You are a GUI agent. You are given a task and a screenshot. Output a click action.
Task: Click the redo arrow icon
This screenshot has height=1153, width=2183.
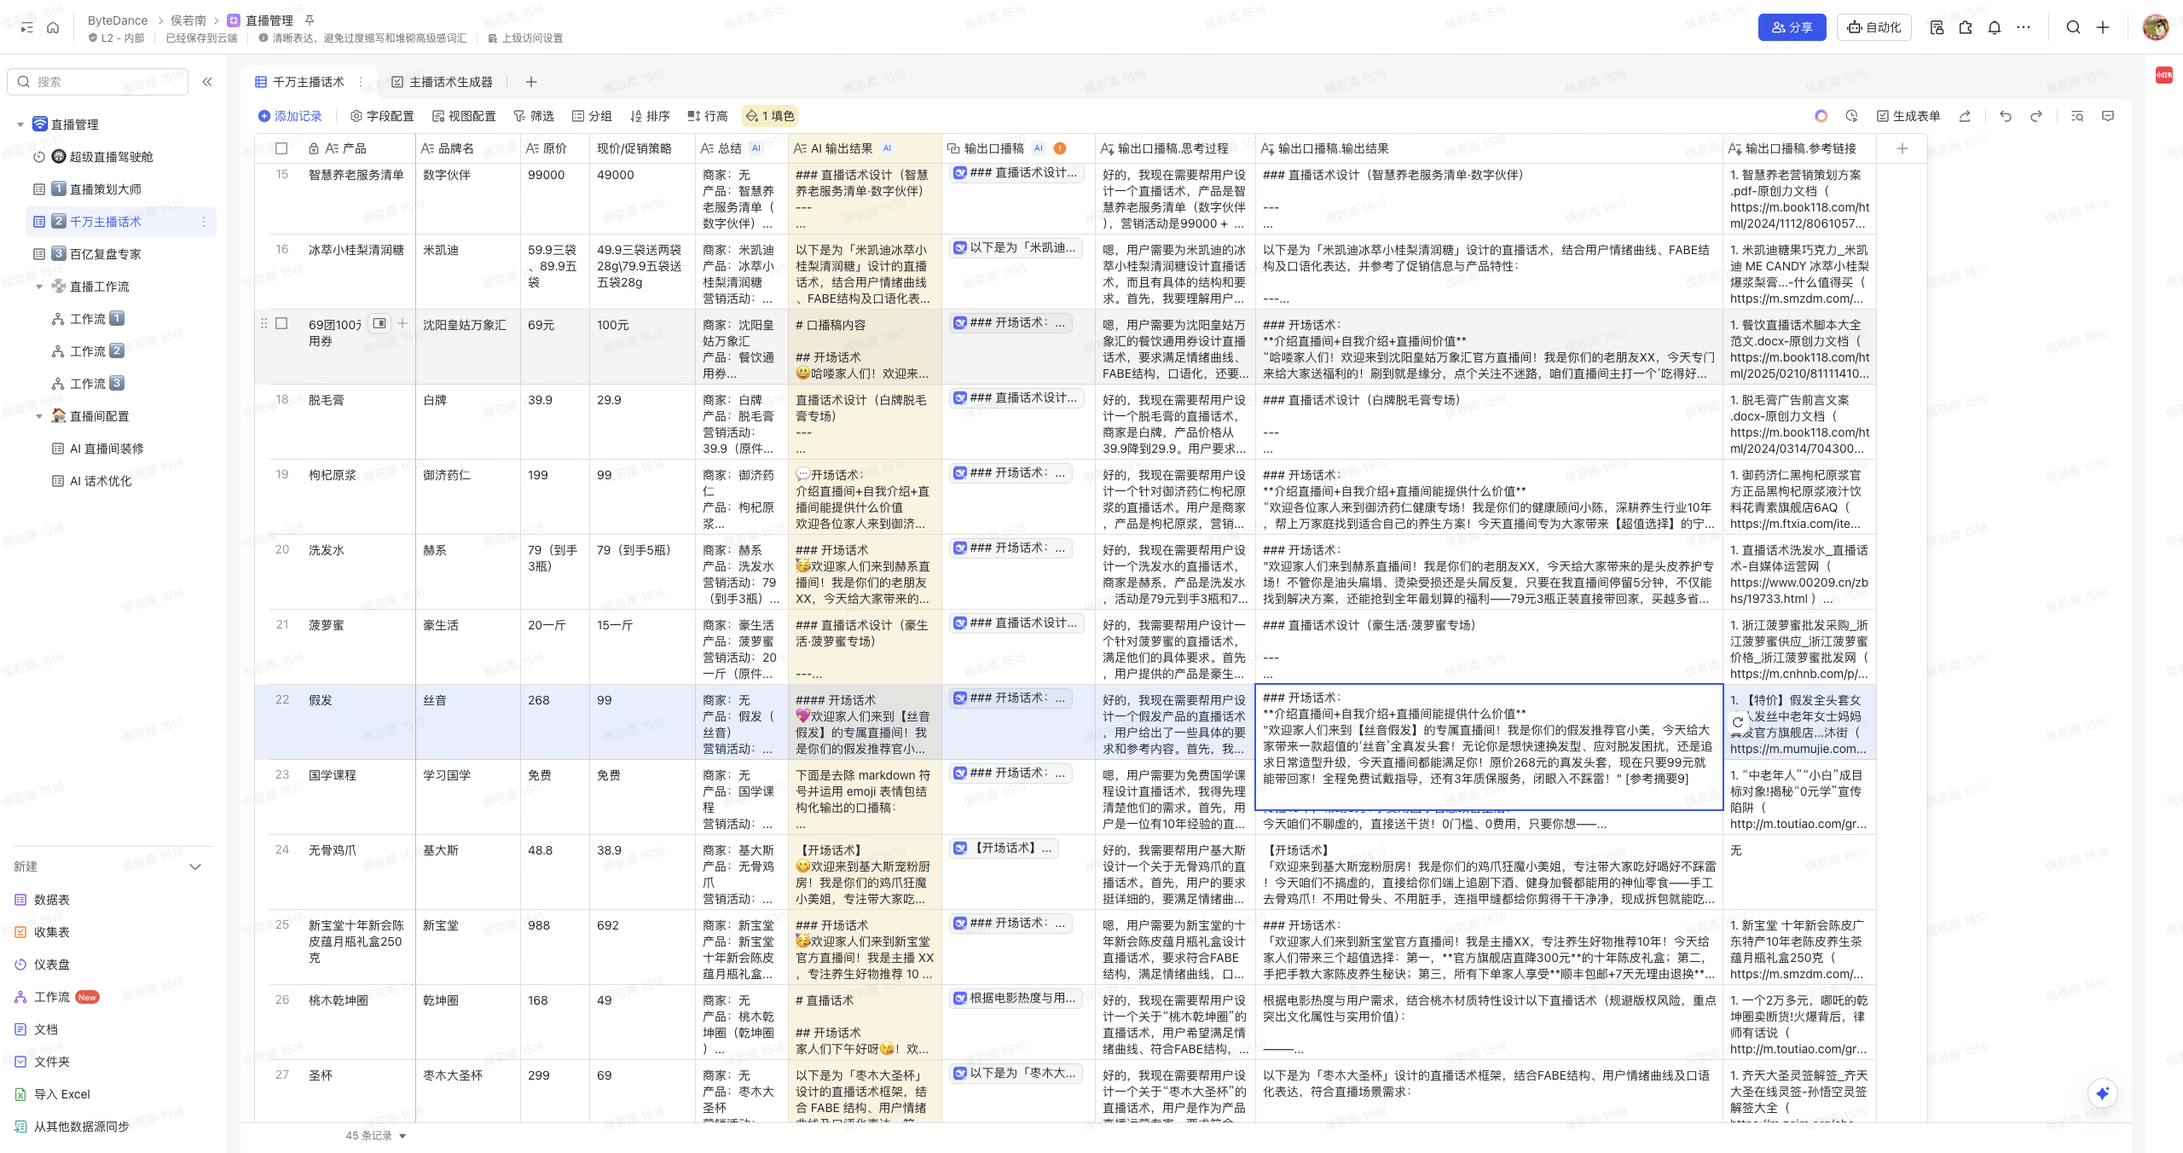(x=2036, y=116)
